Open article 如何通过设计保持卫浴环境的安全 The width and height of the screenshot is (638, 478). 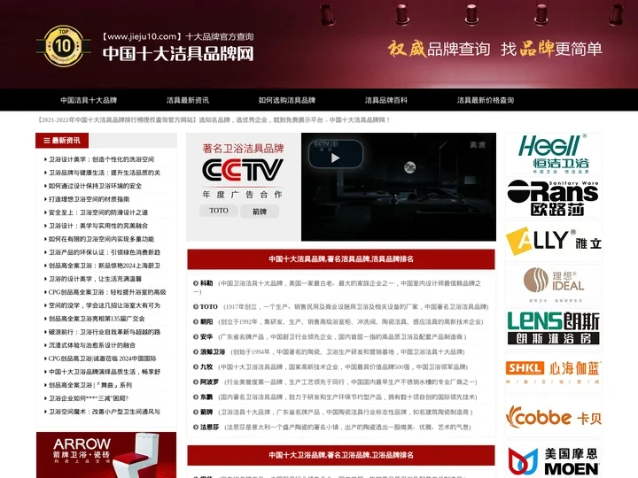(x=95, y=186)
